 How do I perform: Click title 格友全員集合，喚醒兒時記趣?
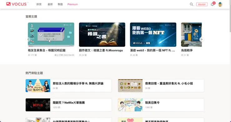(x=47, y=50)
